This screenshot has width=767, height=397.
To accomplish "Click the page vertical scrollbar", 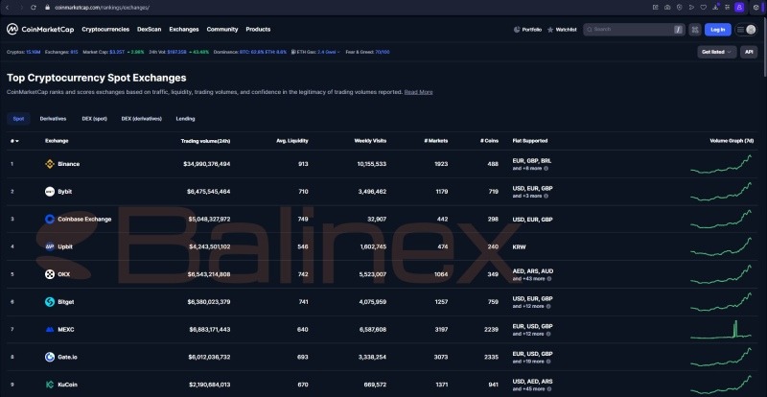I will 764,49.
